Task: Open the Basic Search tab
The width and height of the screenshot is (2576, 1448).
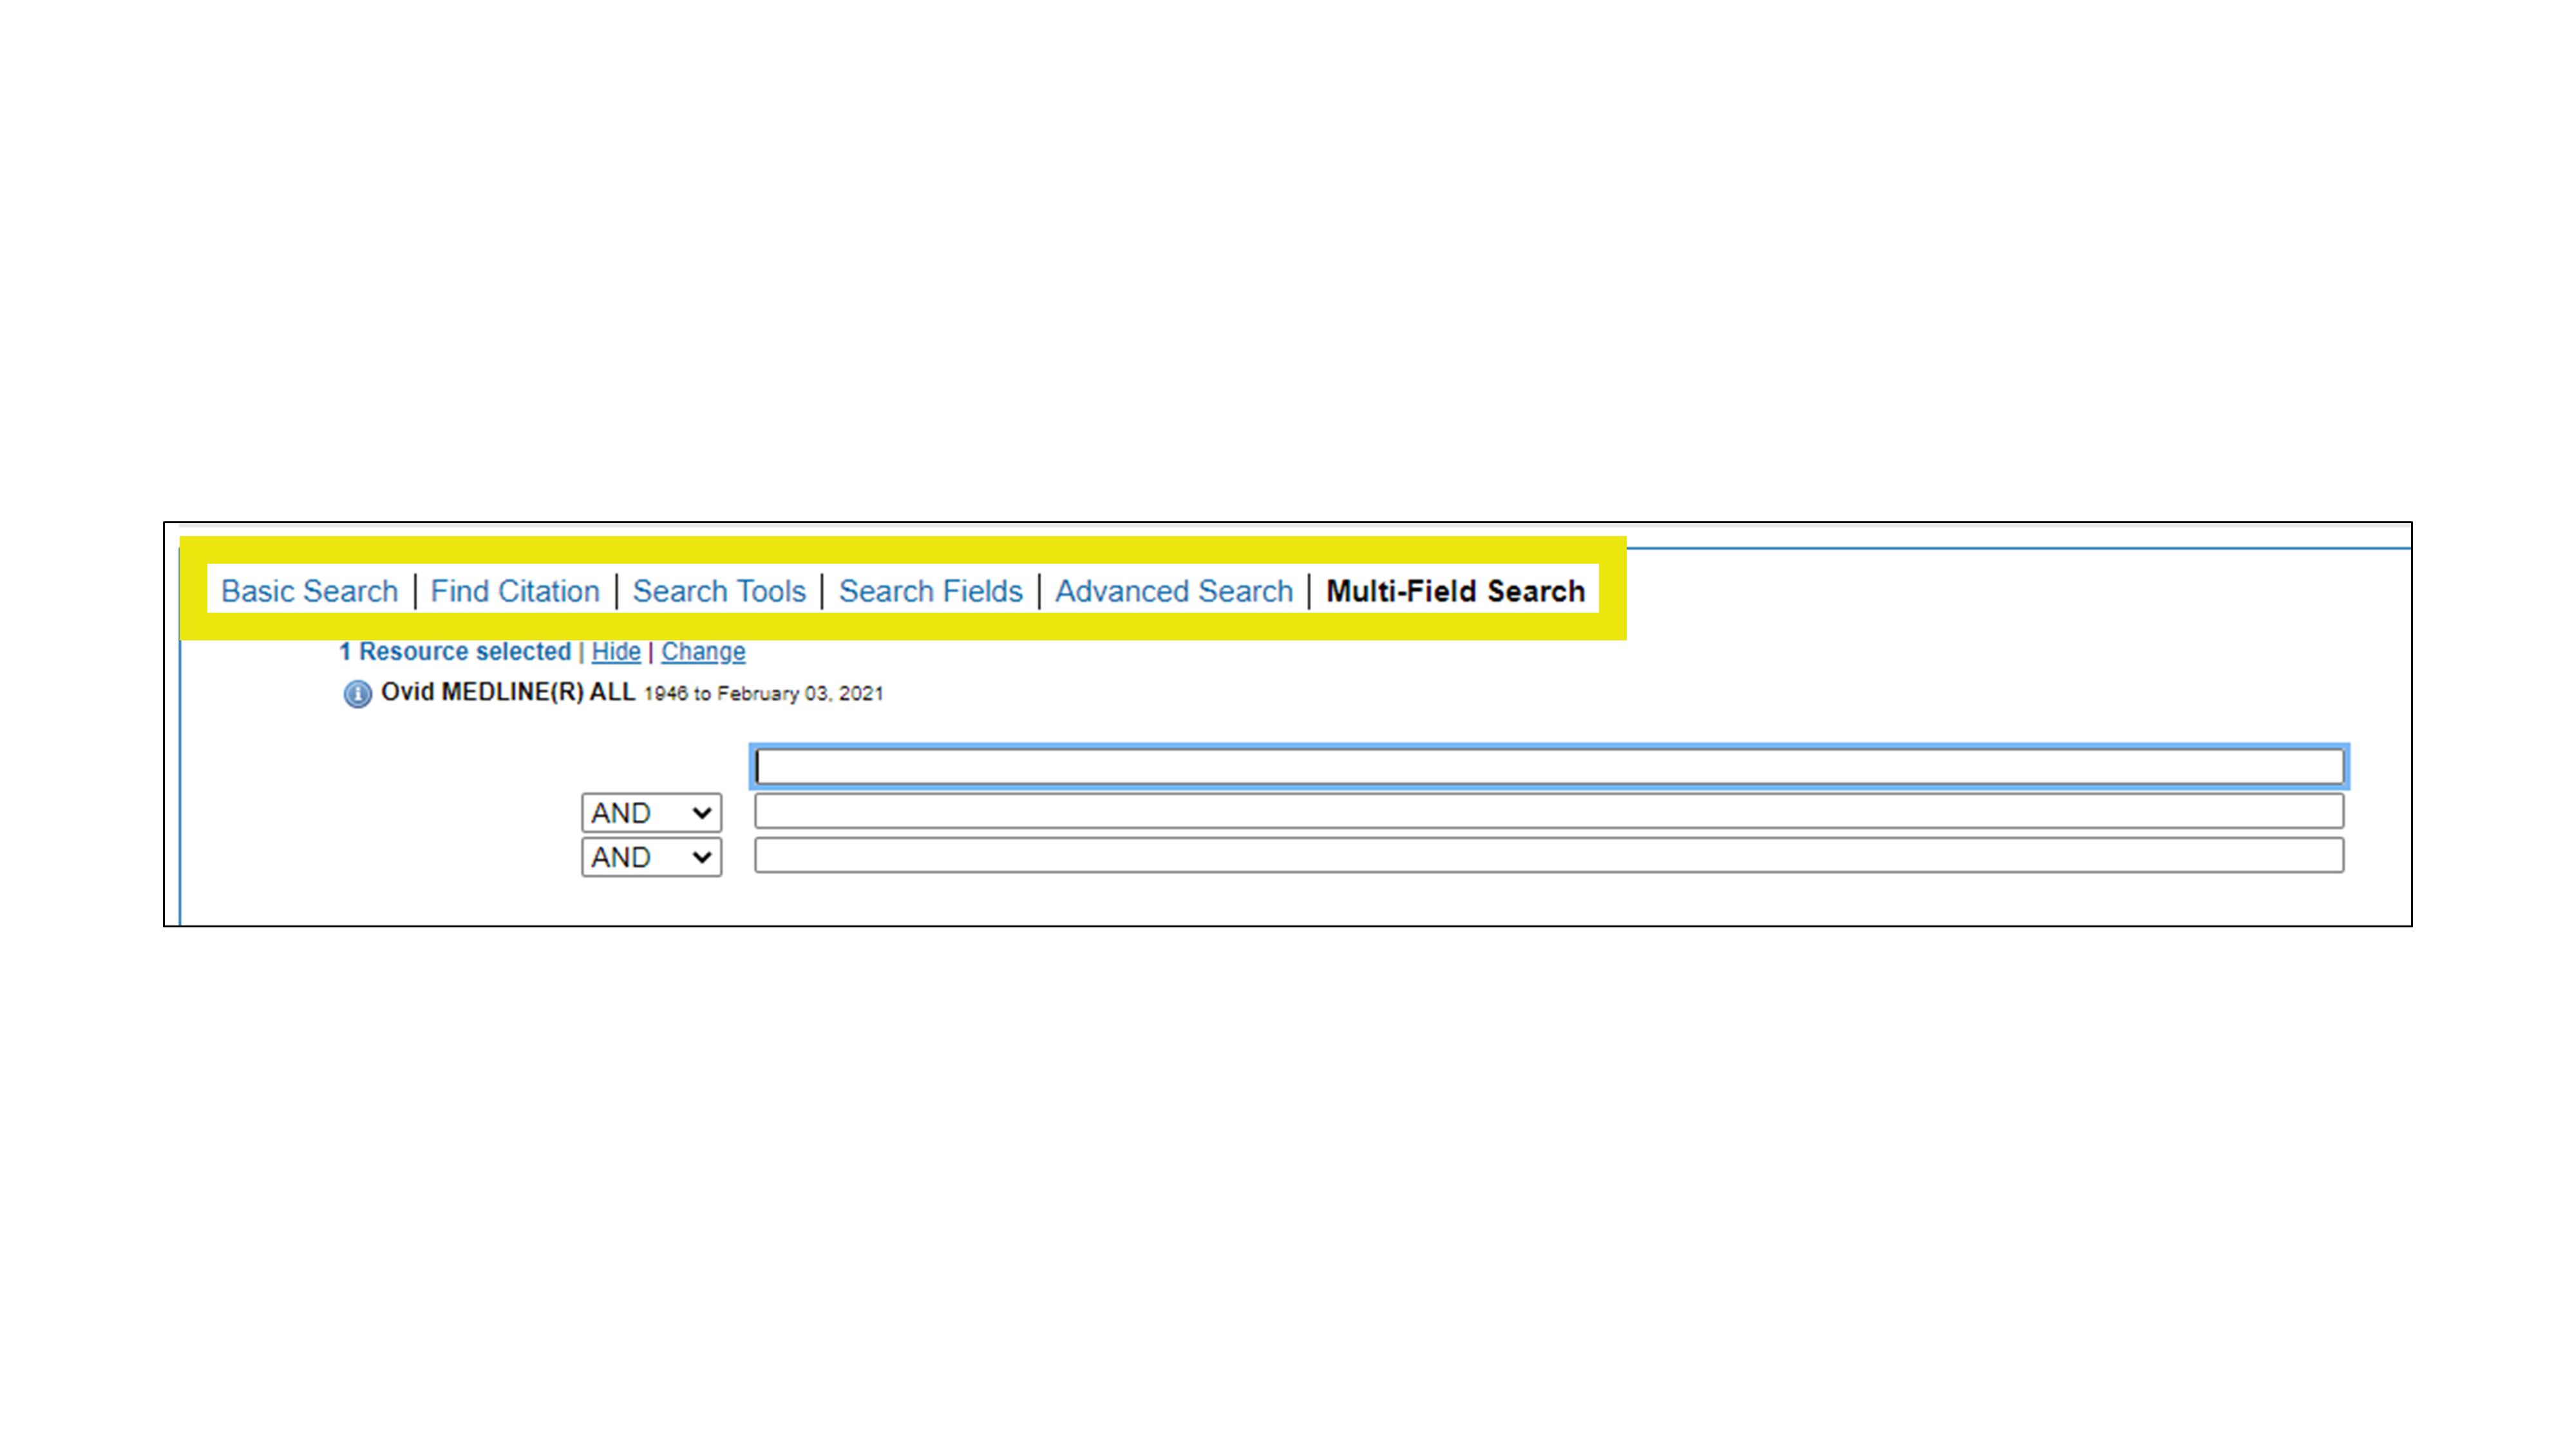Action: click(309, 591)
